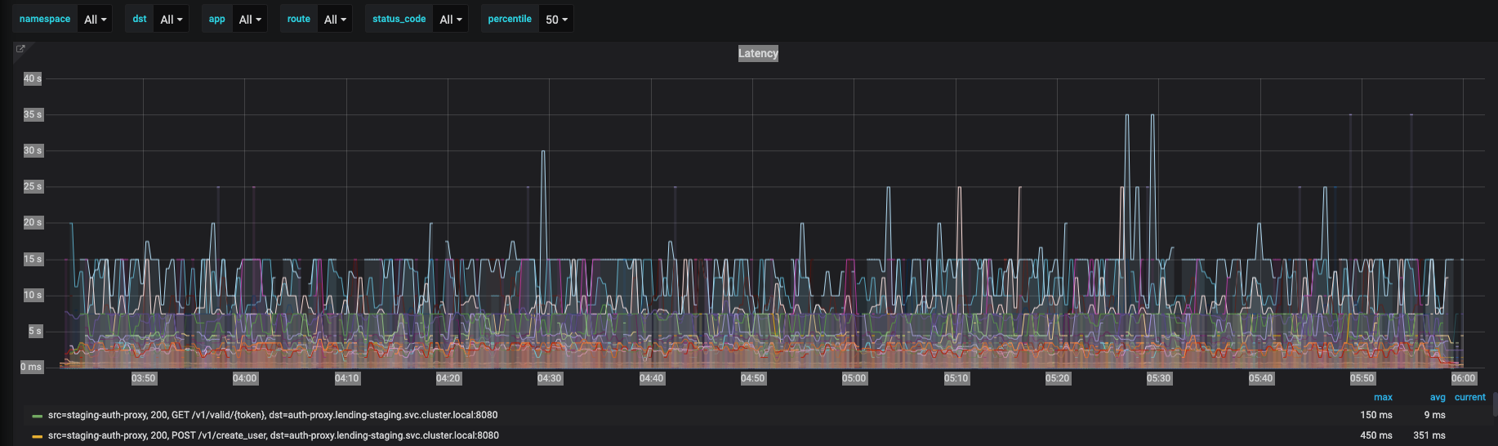Click the legend scrollbar at right edge
Viewport: 1498px width, 446px height.
pyautogui.click(x=1495, y=404)
